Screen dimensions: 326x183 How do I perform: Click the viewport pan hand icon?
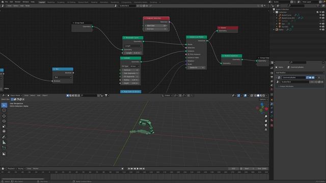[x=266, y=121]
